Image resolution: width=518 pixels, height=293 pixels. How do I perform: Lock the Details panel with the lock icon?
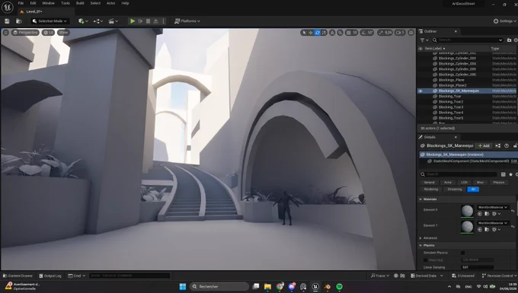click(x=515, y=145)
